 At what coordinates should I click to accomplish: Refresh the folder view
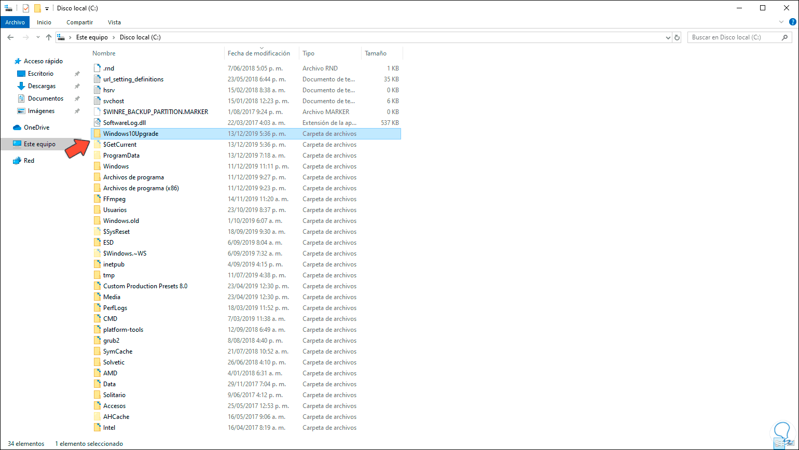(x=677, y=37)
